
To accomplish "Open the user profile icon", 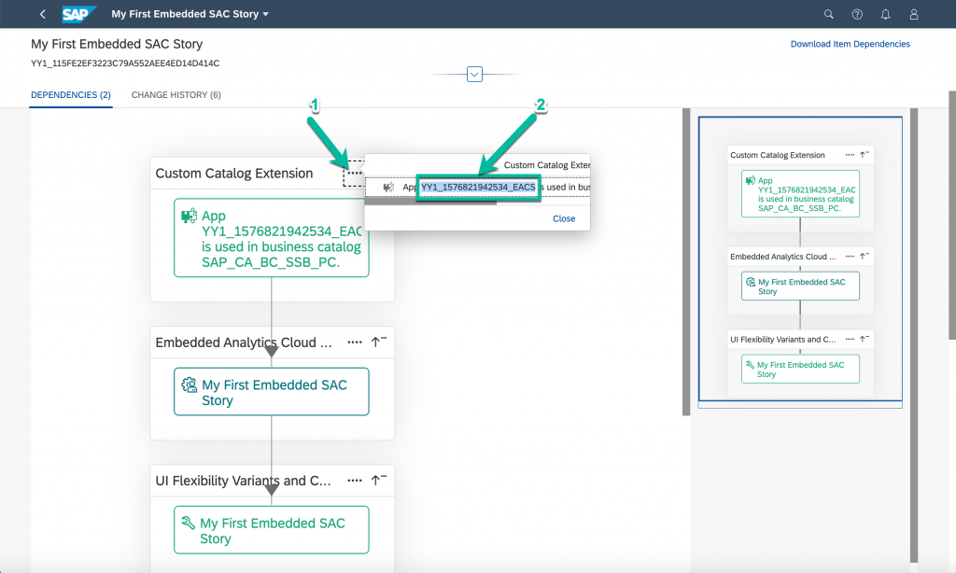I will 914,14.
